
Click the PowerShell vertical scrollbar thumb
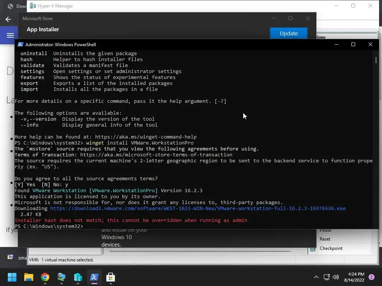pyautogui.click(x=376, y=60)
